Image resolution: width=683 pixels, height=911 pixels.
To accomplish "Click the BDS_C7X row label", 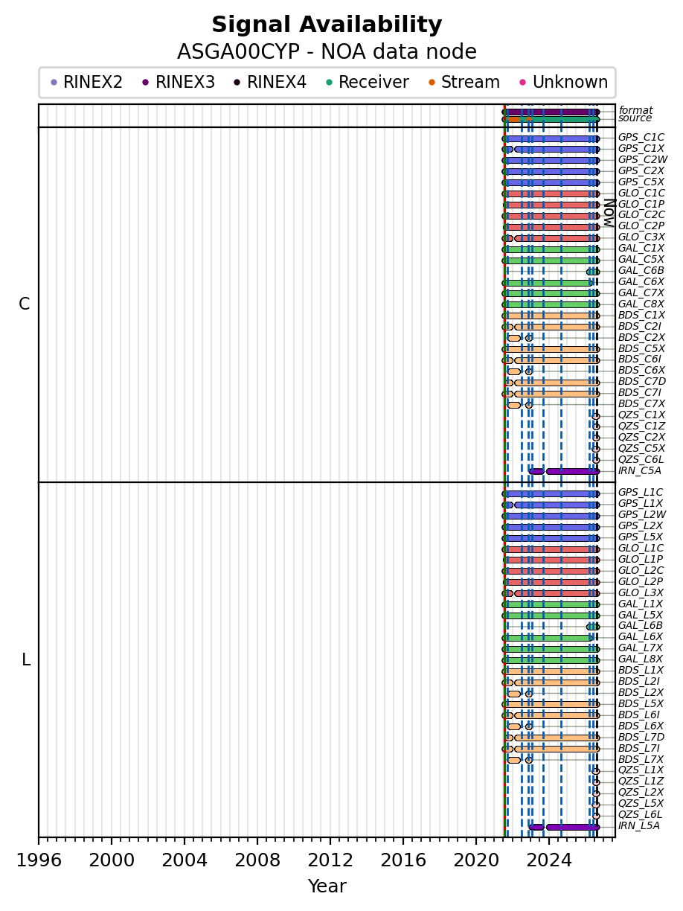I will tap(641, 404).
